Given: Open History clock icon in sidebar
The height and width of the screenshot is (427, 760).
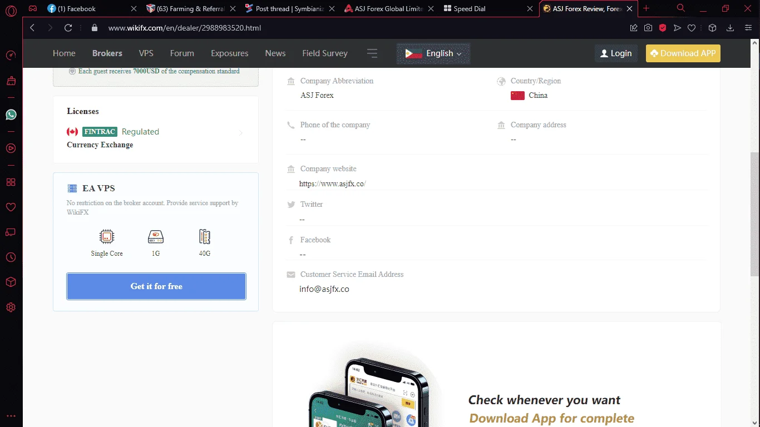Looking at the screenshot, I should [x=11, y=257].
